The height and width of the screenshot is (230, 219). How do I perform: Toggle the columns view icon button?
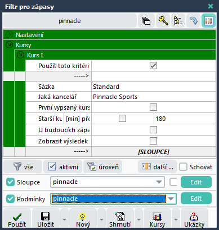tap(208, 21)
